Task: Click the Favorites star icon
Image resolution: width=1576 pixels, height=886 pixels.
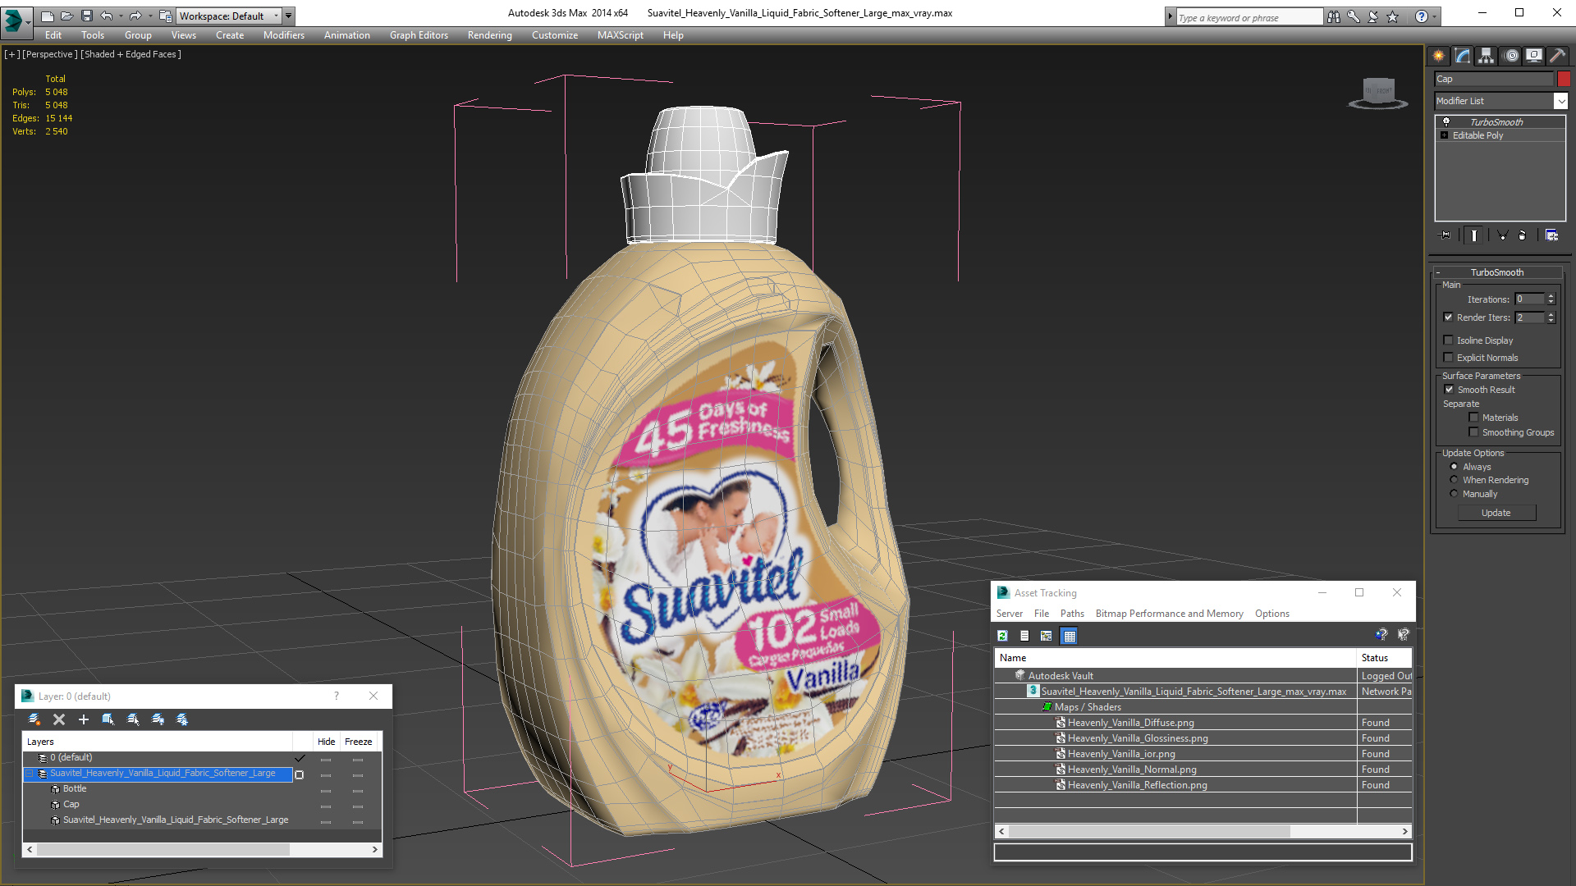Action: click(1393, 16)
